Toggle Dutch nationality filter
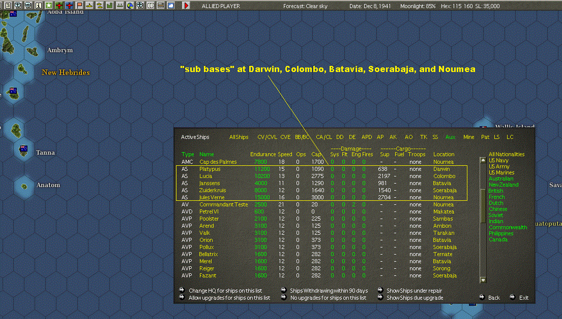562x319 pixels. (496, 203)
